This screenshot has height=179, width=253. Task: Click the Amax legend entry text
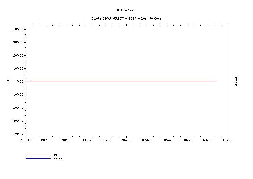click(58, 158)
